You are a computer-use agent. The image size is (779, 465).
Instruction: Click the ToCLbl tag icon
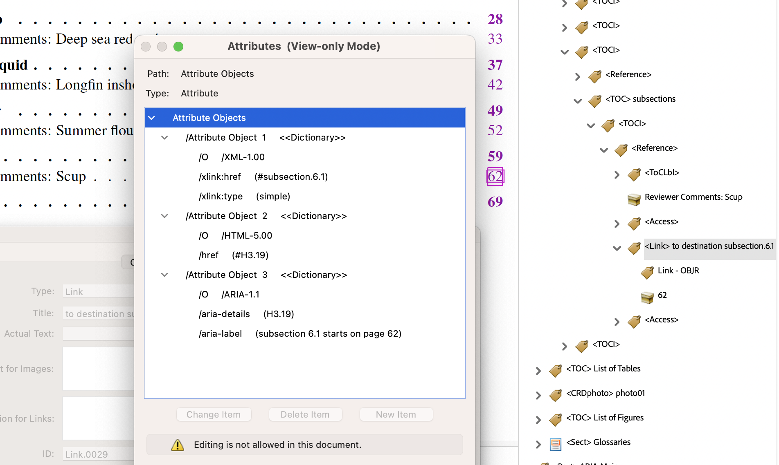pos(634,174)
